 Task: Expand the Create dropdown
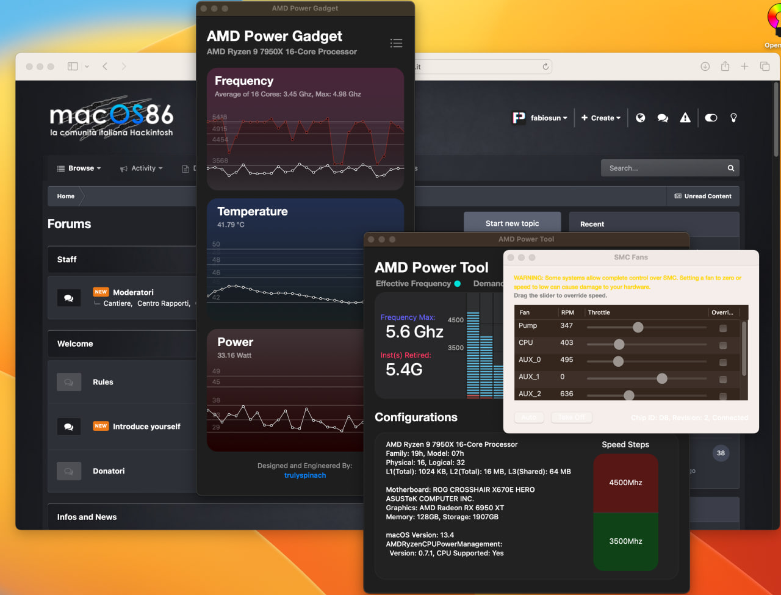click(x=600, y=118)
